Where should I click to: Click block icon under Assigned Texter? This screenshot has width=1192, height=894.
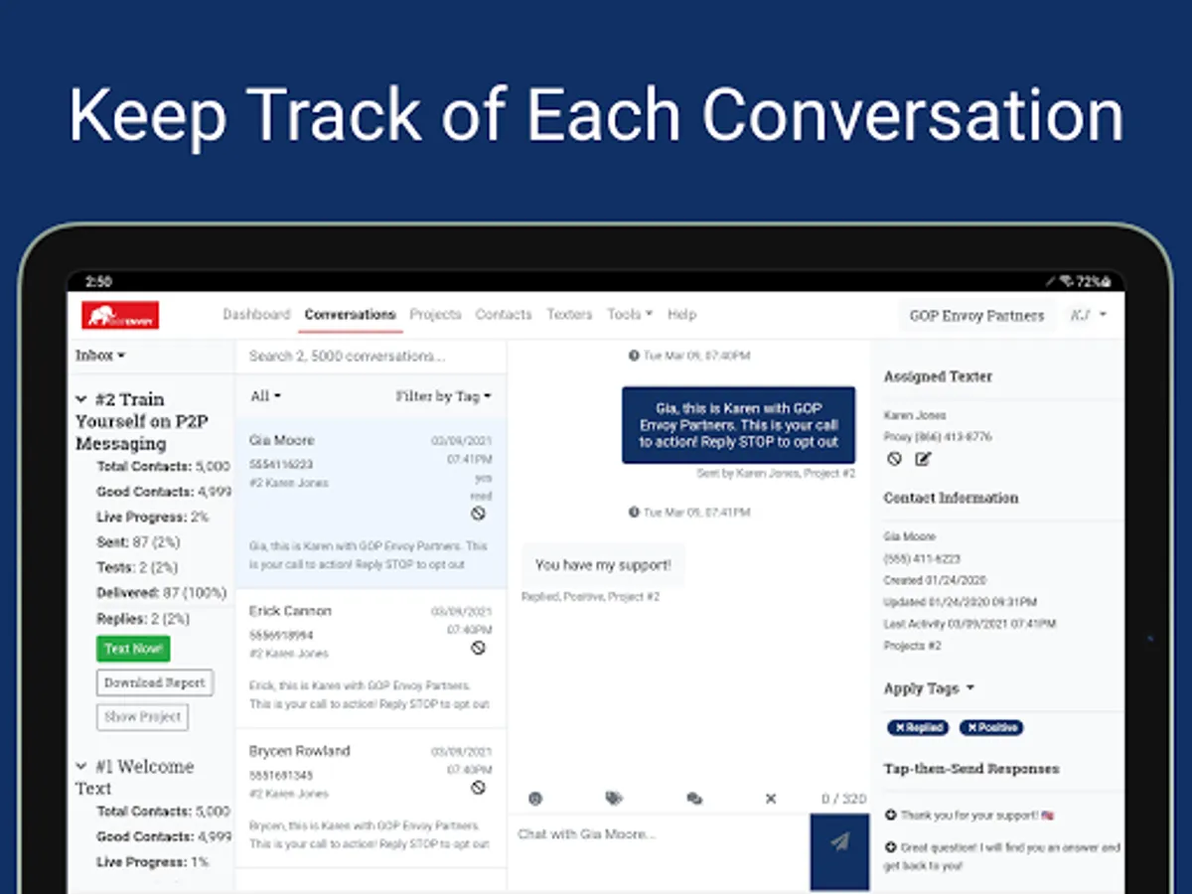pos(894,459)
